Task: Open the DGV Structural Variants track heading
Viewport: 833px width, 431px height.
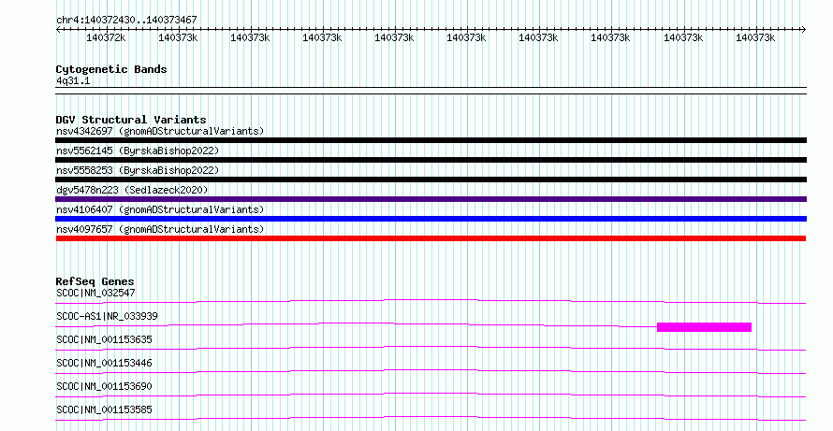Action: pyautogui.click(x=131, y=120)
